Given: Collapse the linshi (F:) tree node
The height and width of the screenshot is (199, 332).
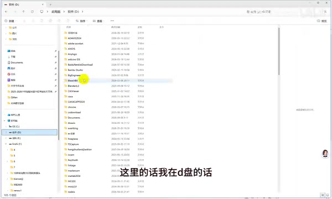Looking at the screenshot, I should tap(6, 144).
